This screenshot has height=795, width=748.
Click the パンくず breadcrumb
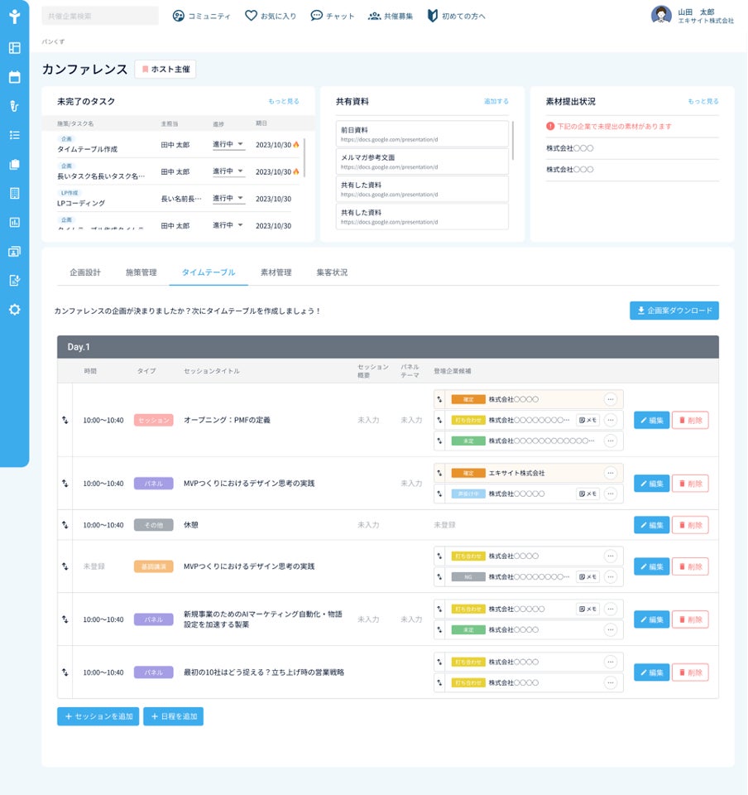pos(53,41)
